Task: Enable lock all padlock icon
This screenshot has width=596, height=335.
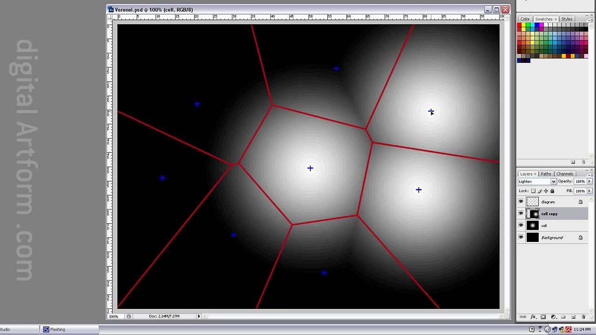Action: [x=552, y=191]
